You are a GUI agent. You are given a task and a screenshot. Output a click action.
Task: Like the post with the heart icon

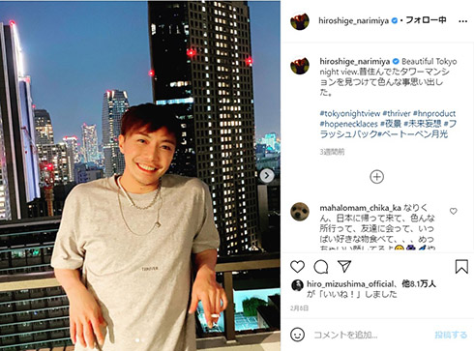[x=297, y=267]
